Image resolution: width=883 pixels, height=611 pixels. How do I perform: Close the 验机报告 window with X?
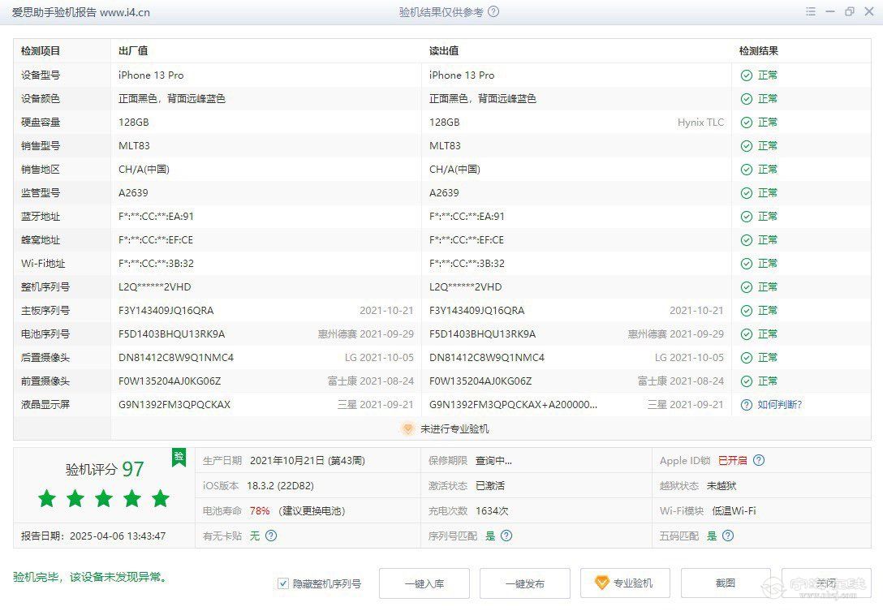(x=869, y=12)
